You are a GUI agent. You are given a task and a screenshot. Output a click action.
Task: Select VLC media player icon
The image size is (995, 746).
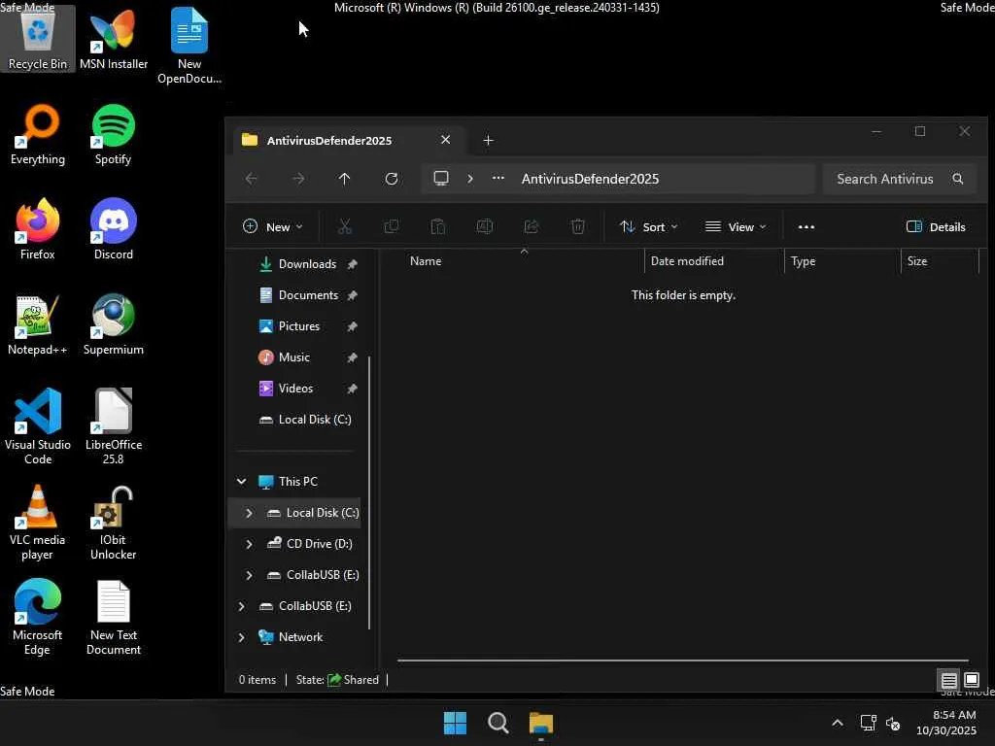(38, 523)
